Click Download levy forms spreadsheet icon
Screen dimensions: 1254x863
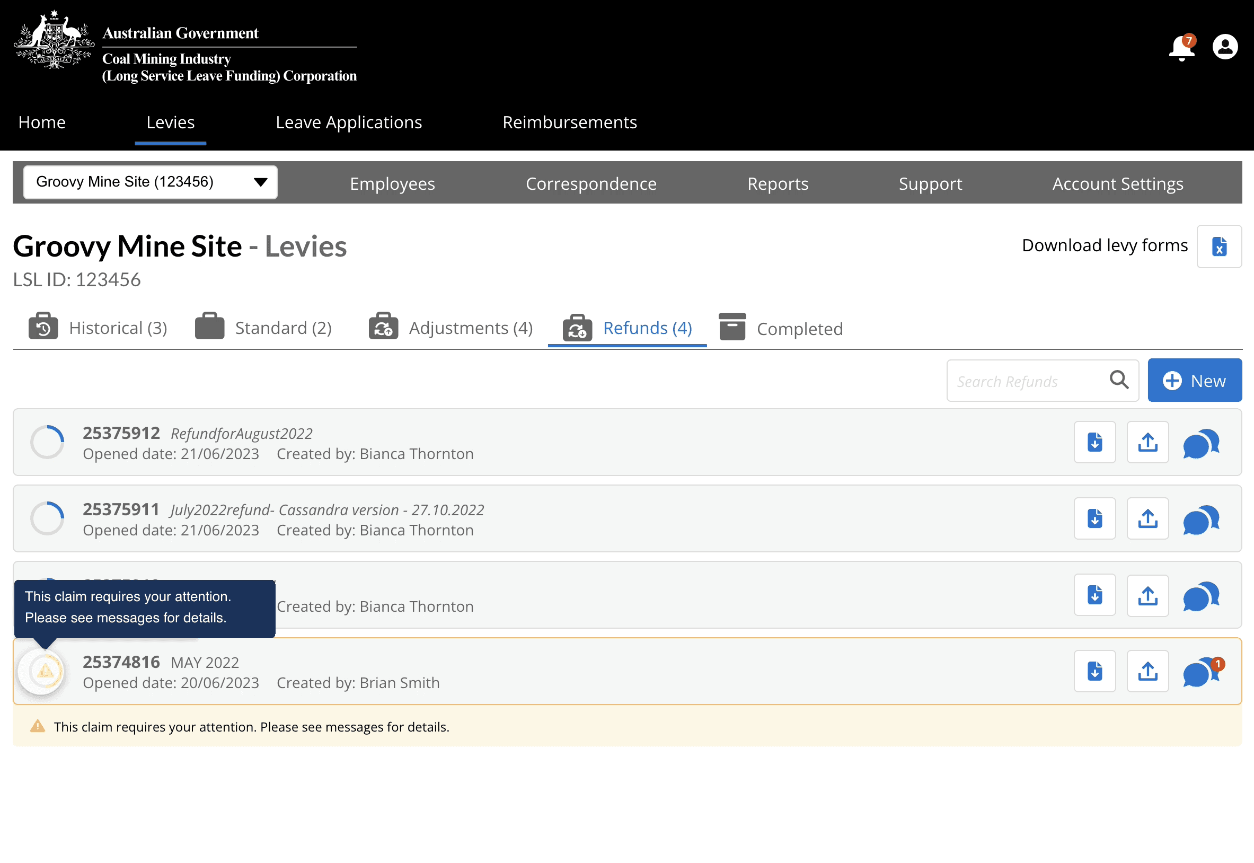[1219, 246]
